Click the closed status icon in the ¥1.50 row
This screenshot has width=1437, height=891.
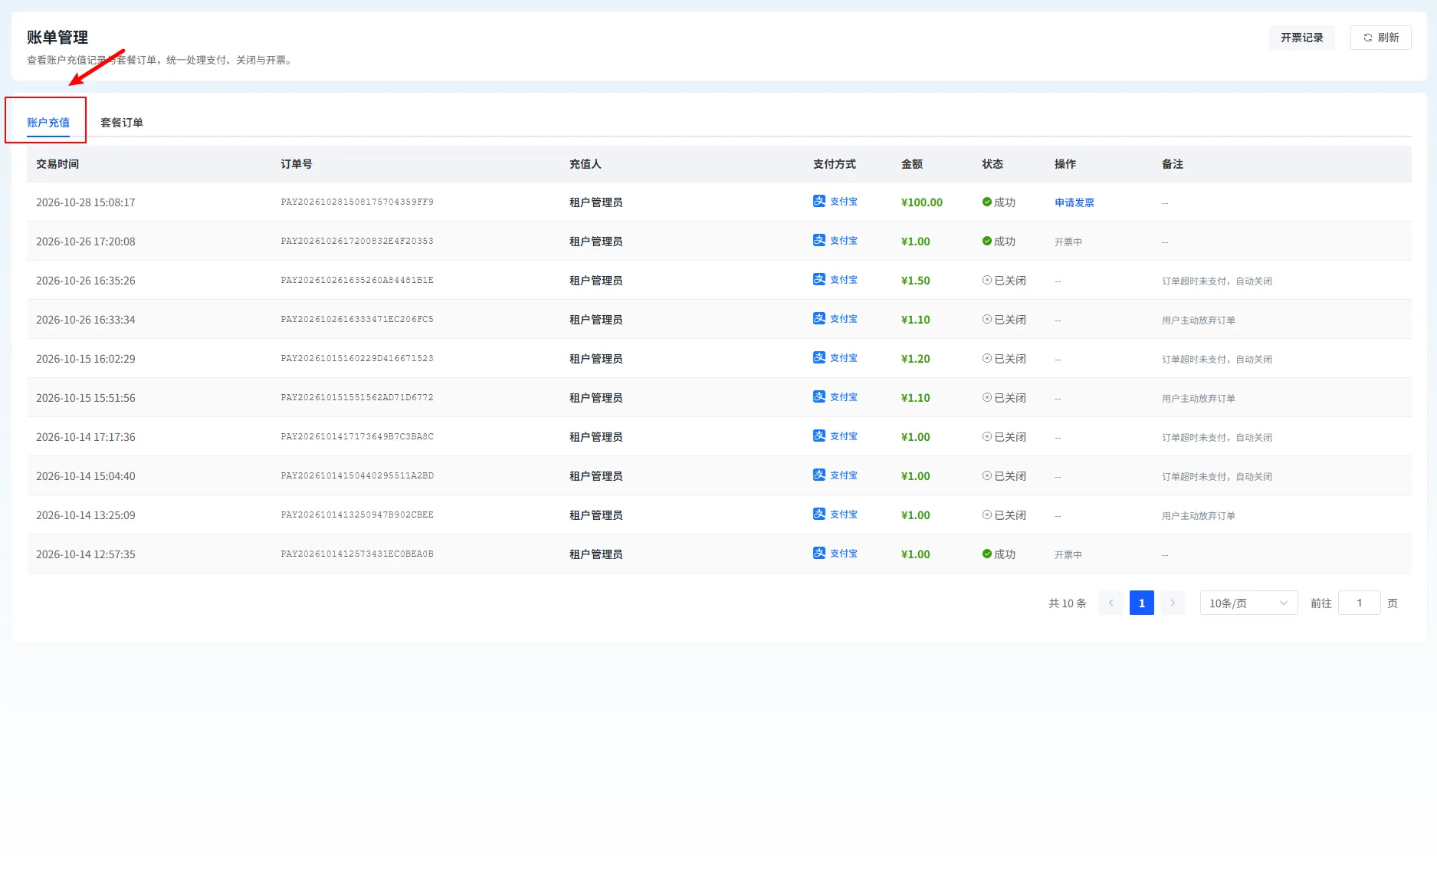pyautogui.click(x=987, y=281)
